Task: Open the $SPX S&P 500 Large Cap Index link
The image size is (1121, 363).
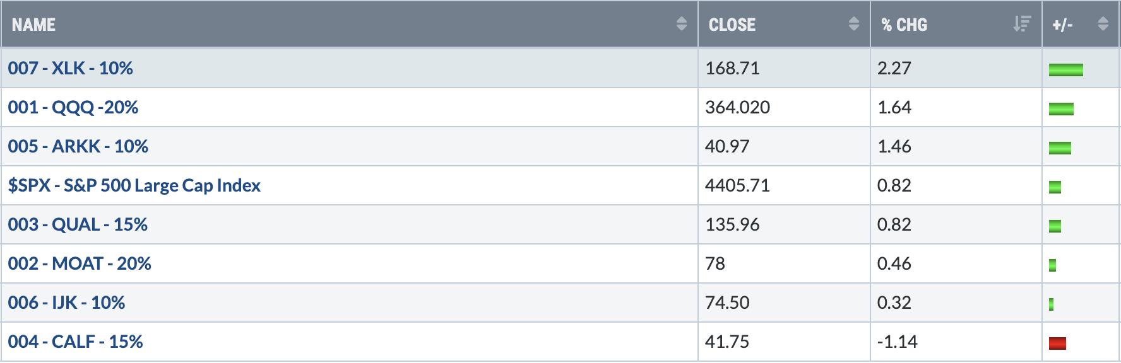Action: pyautogui.click(x=134, y=185)
